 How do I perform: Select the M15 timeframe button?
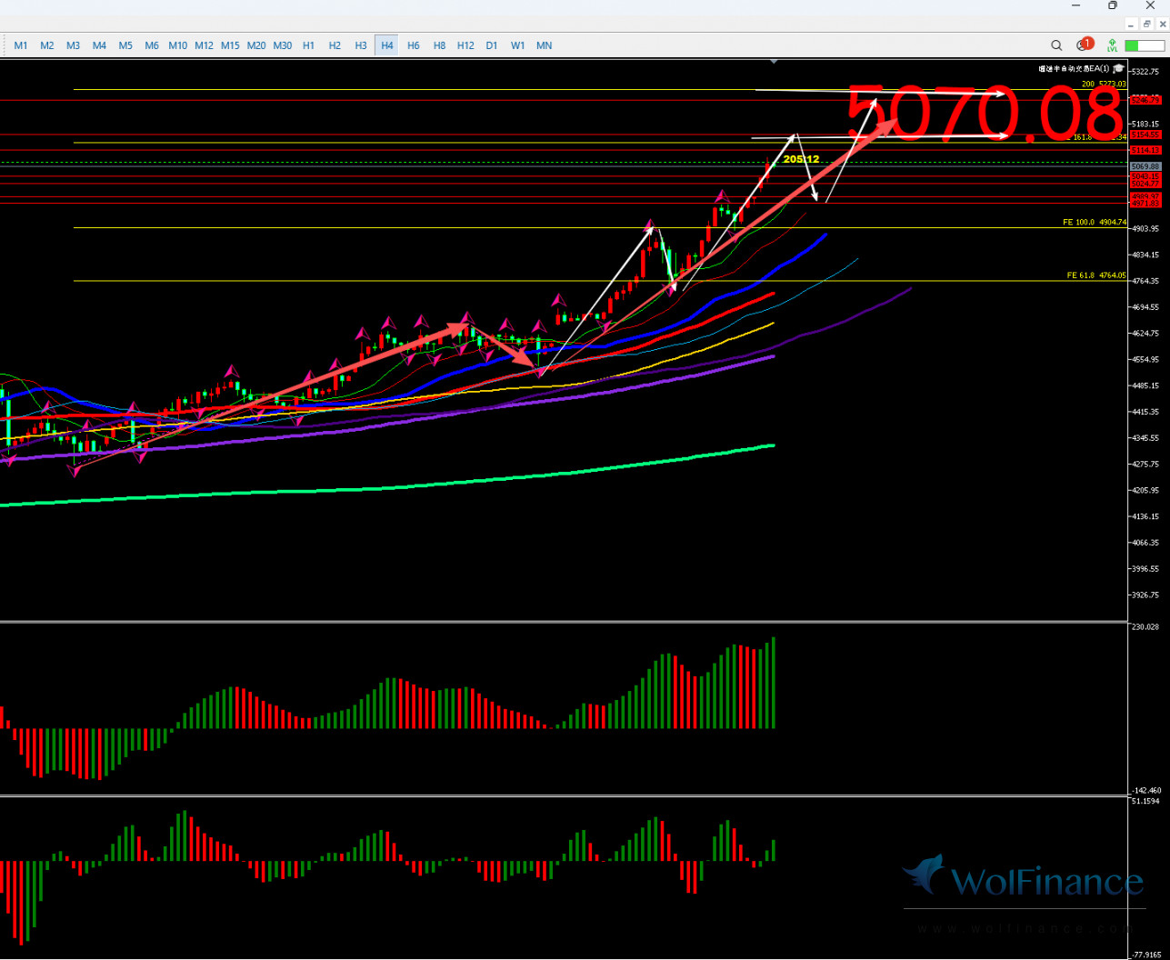click(230, 45)
